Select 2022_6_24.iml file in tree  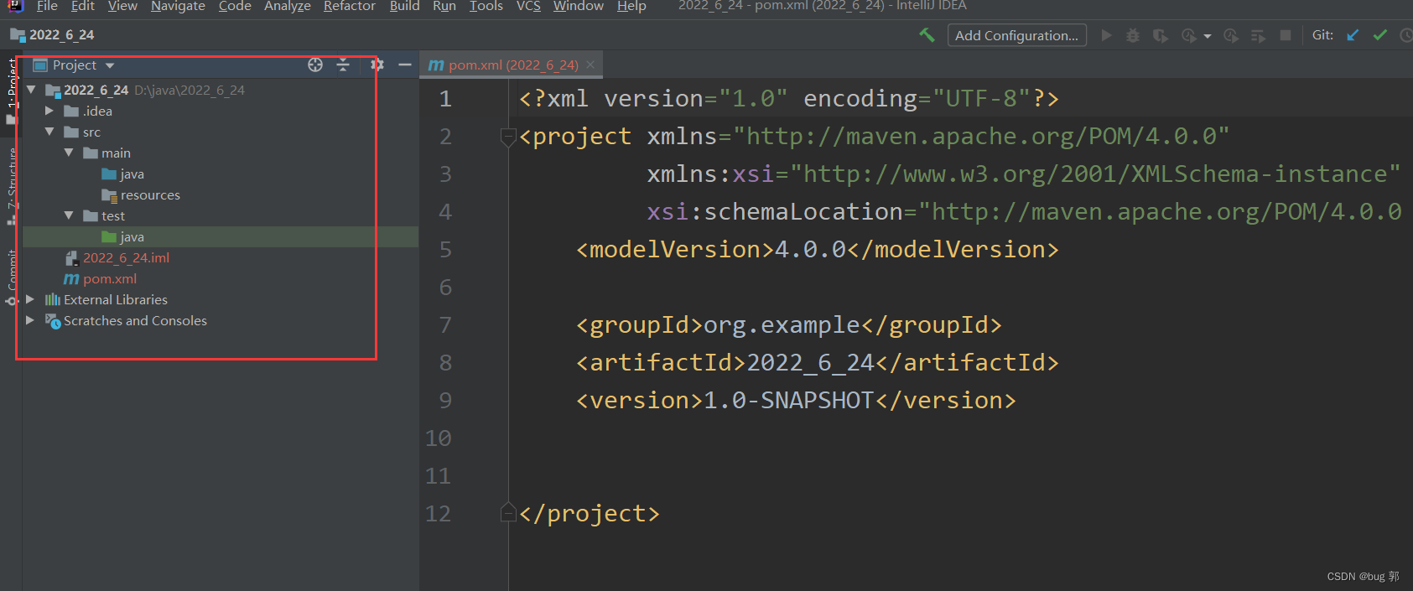coord(117,257)
